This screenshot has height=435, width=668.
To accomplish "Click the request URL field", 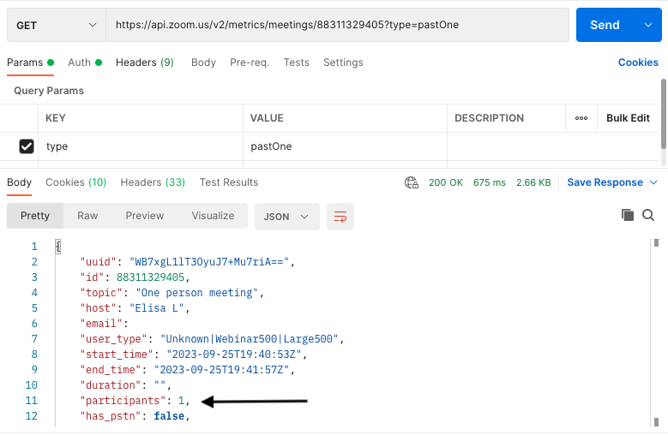I will (337, 25).
